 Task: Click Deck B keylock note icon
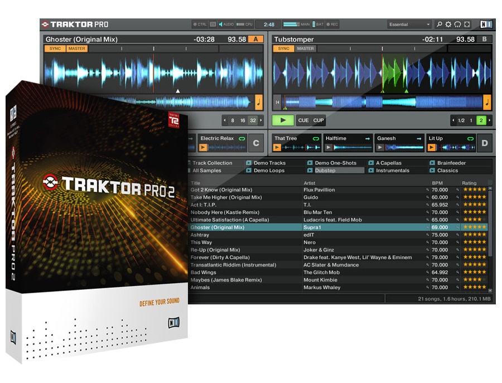click(x=487, y=103)
